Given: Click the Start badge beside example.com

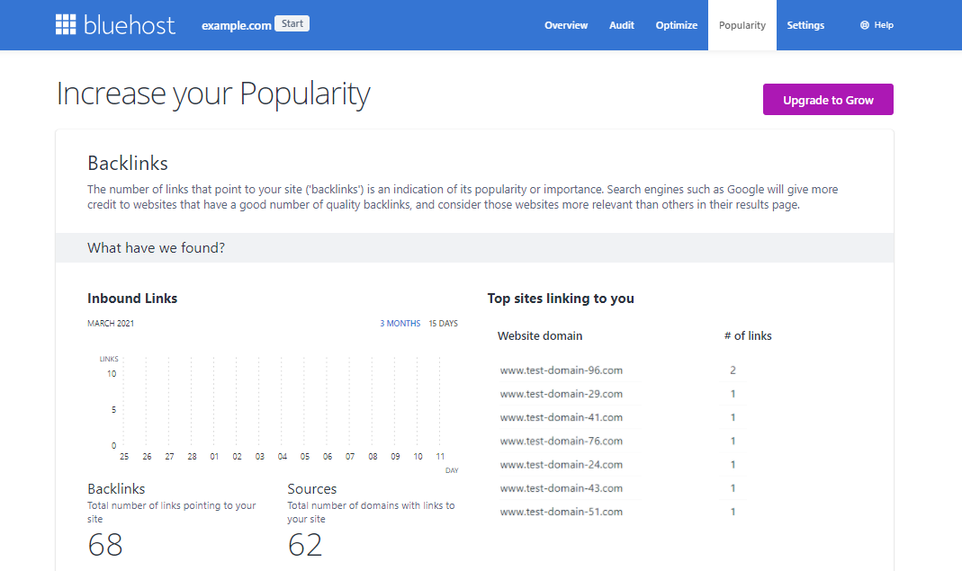Looking at the screenshot, I should [x=292, y=23].
